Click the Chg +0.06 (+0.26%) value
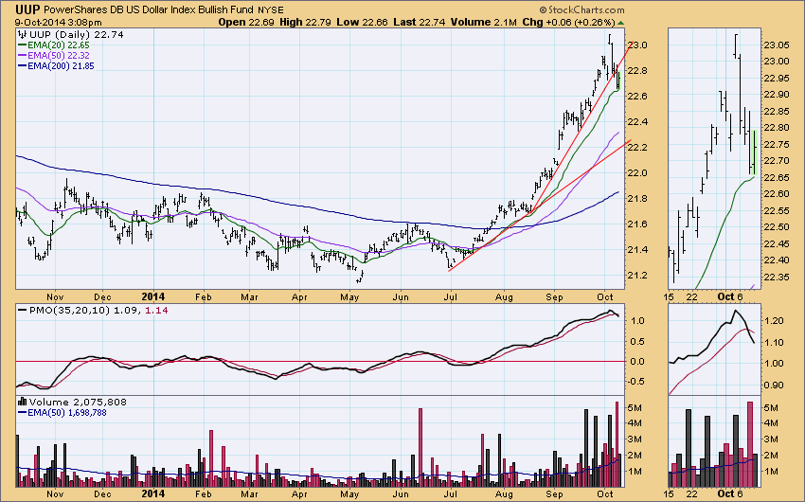Screen dimensions: 805x502 click(x=568, y=22)
